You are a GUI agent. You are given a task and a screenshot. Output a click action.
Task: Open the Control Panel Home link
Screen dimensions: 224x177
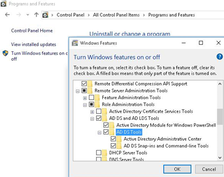click(32, 30)
